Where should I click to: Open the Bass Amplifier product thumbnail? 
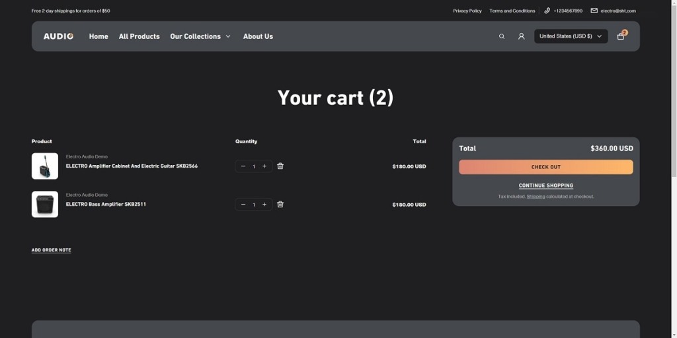click(x=45, y=205)
